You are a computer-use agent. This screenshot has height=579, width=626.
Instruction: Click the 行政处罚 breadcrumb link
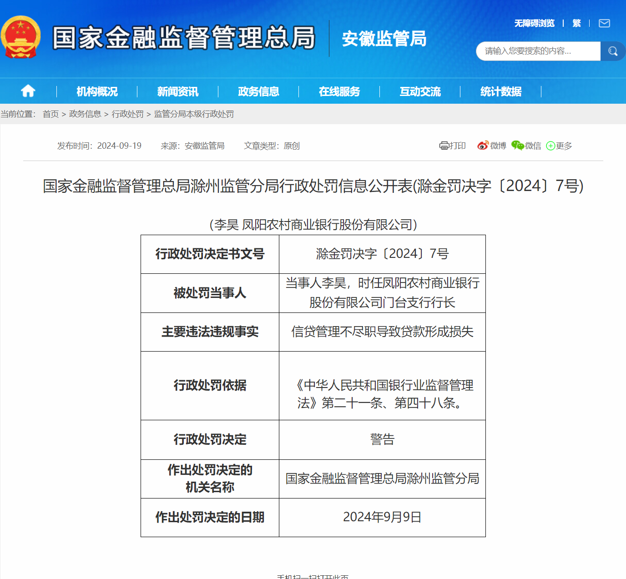(128, 114)
